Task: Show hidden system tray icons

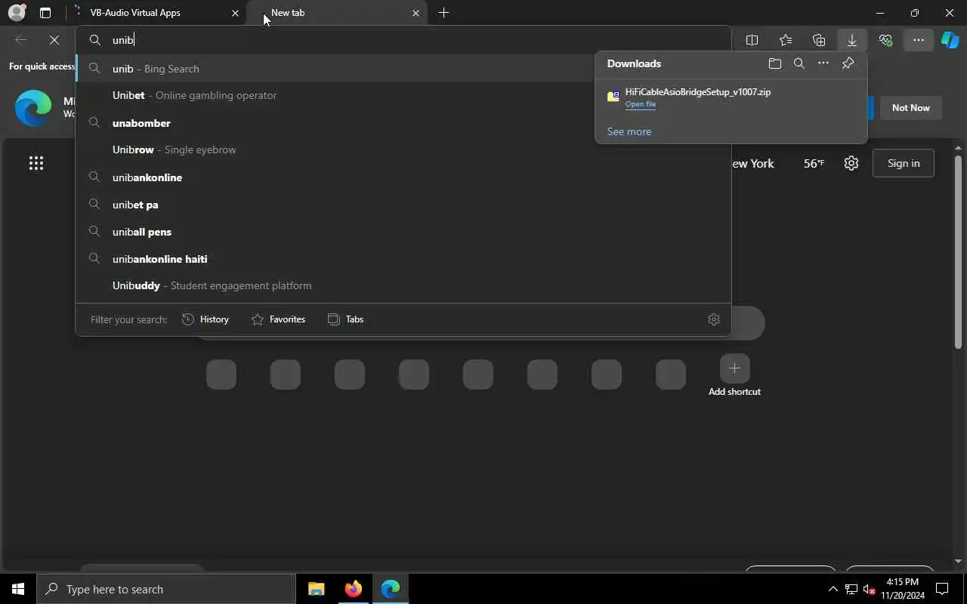Action: click(x=833, y=589)
